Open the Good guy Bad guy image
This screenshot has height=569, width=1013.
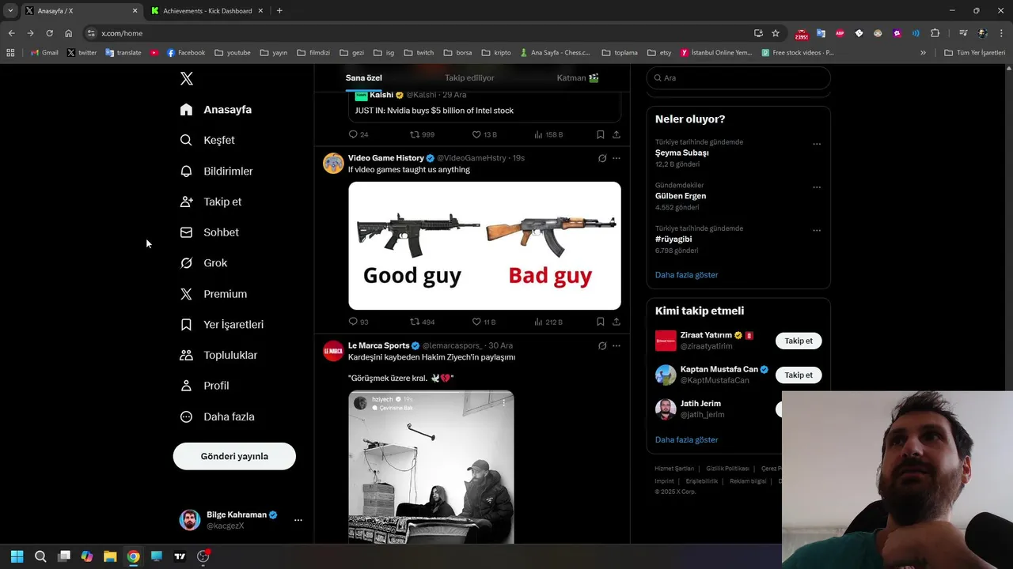(x=484, y=246)
